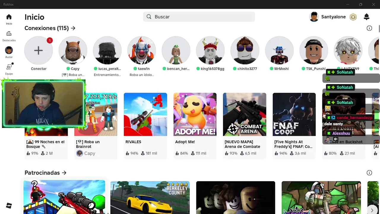Open Conexiones (115) list link
Viewport: 380px width, 214px height.
(x=50, y=28)
